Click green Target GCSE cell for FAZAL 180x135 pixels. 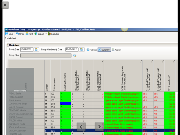(x=66, y=94)
